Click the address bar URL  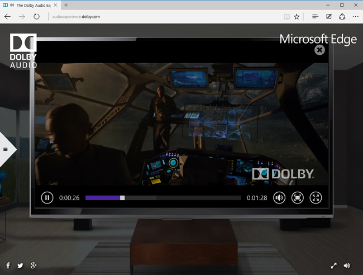tap(76, 17)
